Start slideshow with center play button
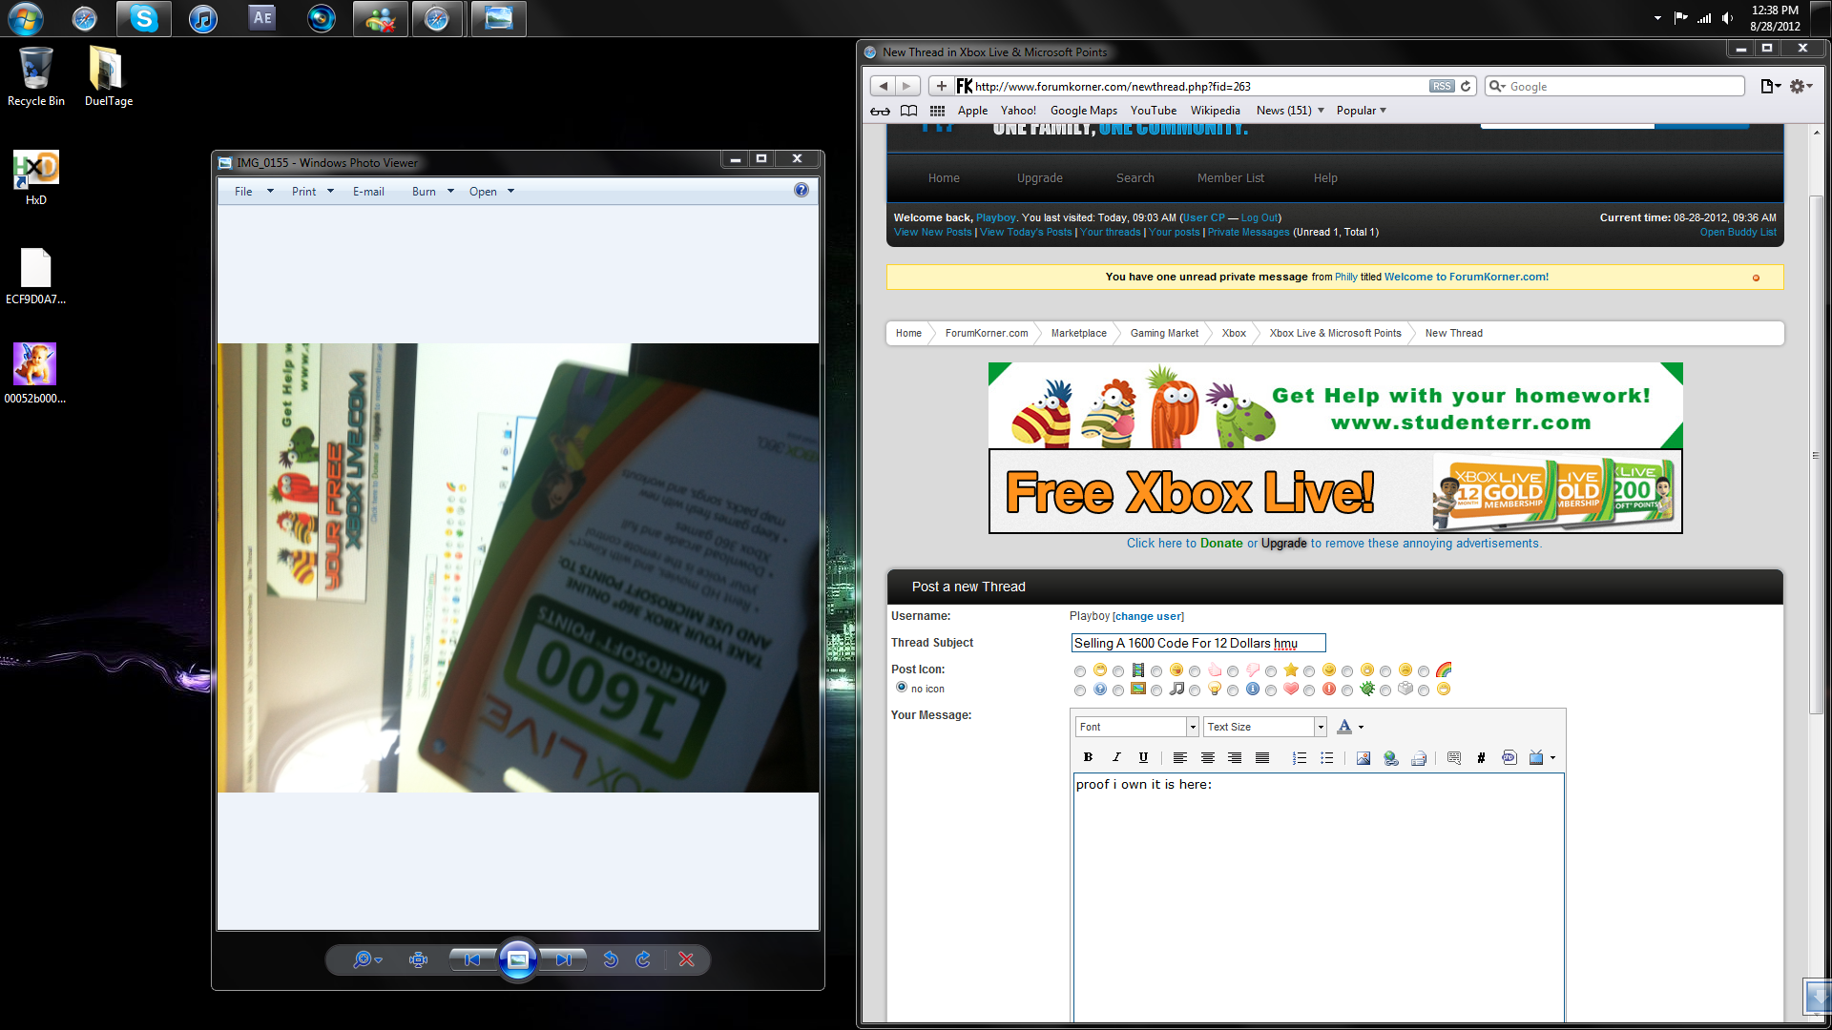 pyautogui.click(x=518, y=959)
